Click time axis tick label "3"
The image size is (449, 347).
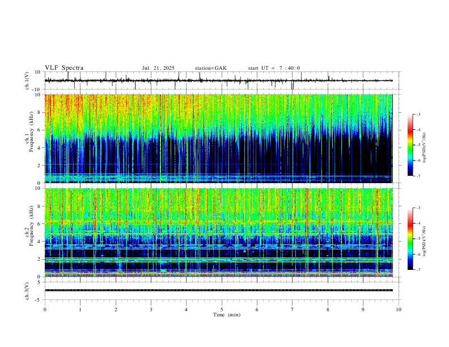point(151,310)
